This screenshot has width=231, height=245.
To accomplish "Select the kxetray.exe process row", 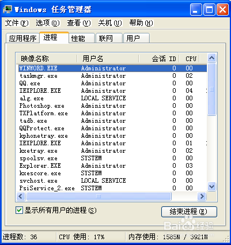I will (x=112, y=150).
